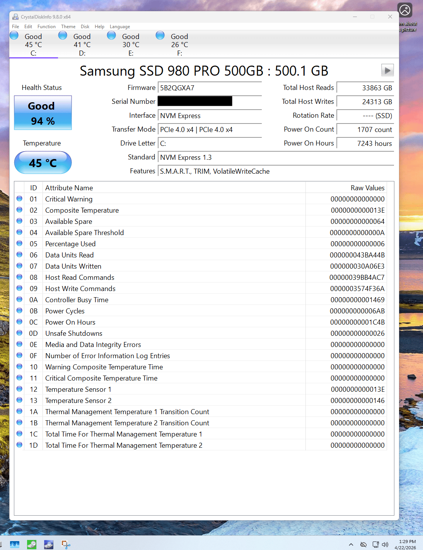Select drive D: status icon at 41 °C
423x550 pixels.
[x=63, y=36]
